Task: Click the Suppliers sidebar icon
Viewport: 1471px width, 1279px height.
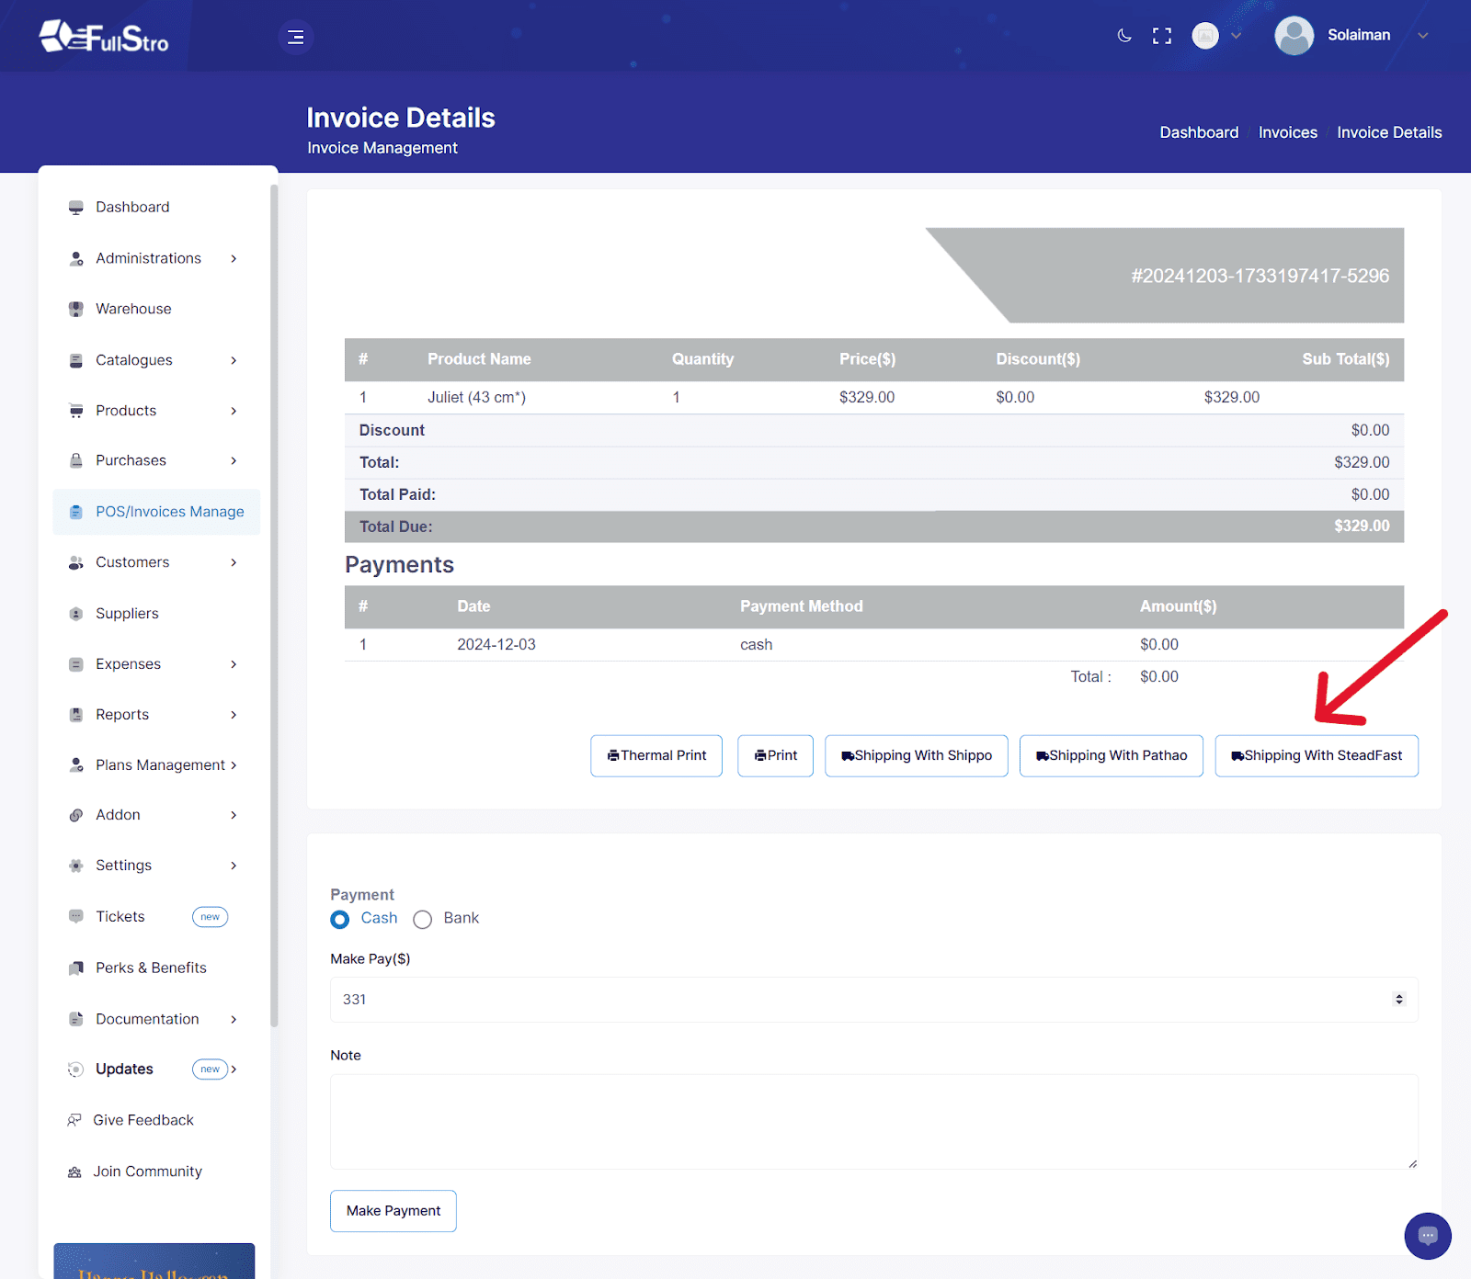Action: [76, 614]
